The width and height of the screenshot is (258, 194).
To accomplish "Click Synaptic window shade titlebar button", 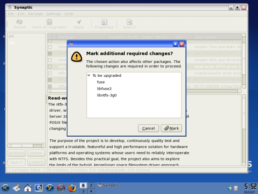I will [237, 7].
